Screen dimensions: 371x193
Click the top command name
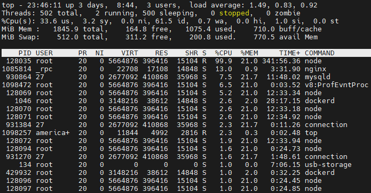pyautogui.click(x=311, y=133)
